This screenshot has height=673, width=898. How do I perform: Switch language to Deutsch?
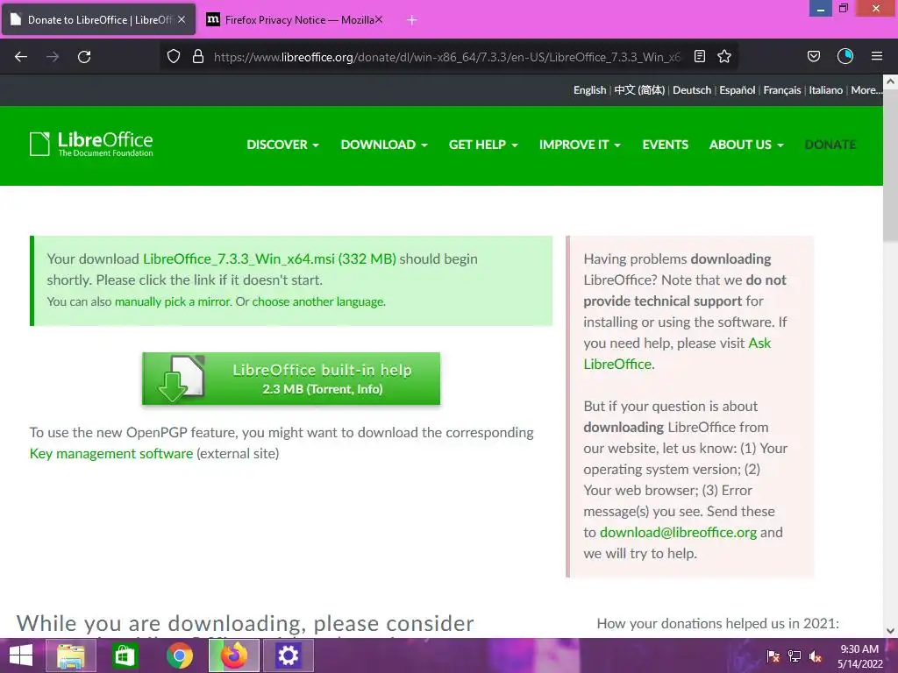(692, 90)
